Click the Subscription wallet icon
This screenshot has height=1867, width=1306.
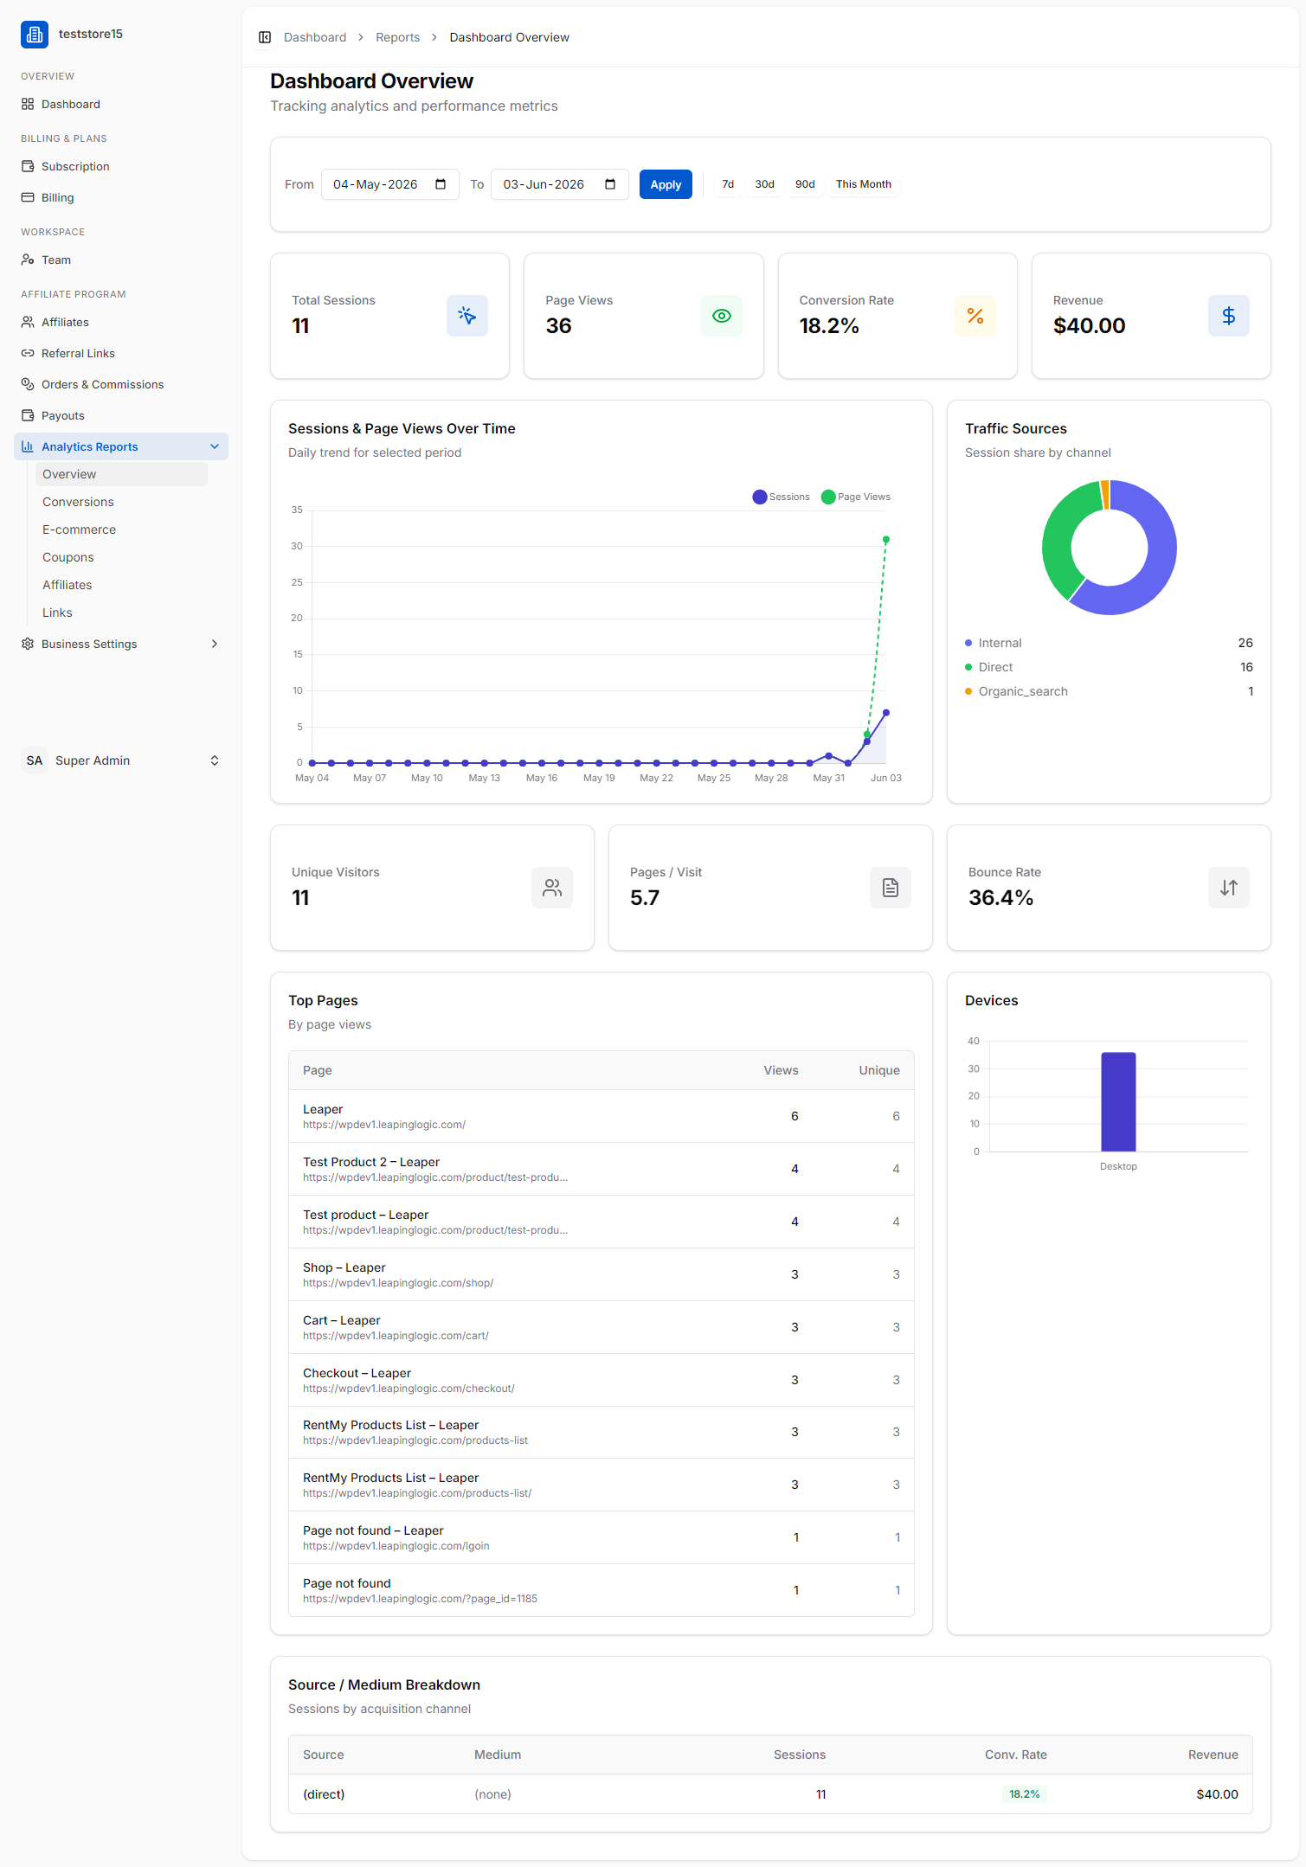28,166
